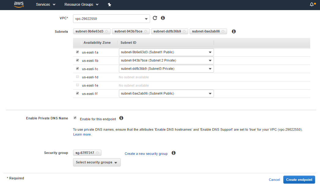Open subnet dropdown for us-east-1b
Screen dimensions: 320x187
(166, 61)
